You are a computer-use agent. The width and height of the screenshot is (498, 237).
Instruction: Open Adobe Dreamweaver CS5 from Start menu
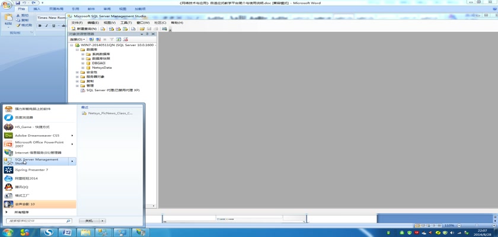40,136
